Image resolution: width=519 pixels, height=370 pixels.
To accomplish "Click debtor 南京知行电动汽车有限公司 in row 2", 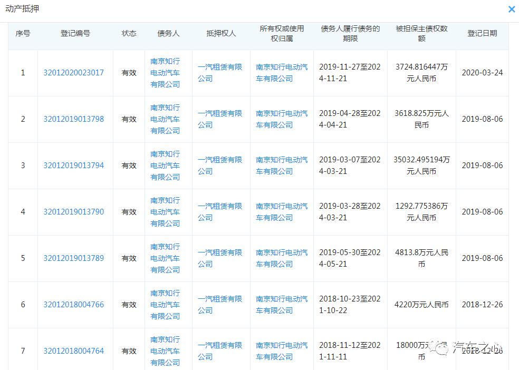I will click(x=165, y=119).
